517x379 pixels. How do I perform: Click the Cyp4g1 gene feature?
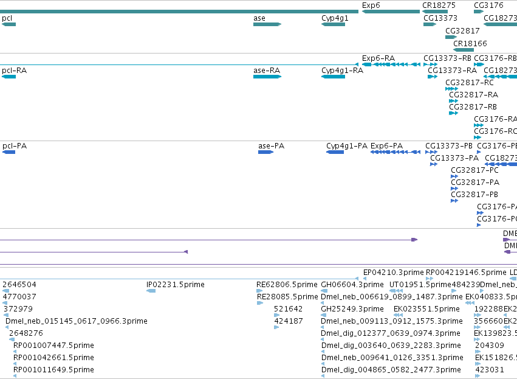click(333, 24)
